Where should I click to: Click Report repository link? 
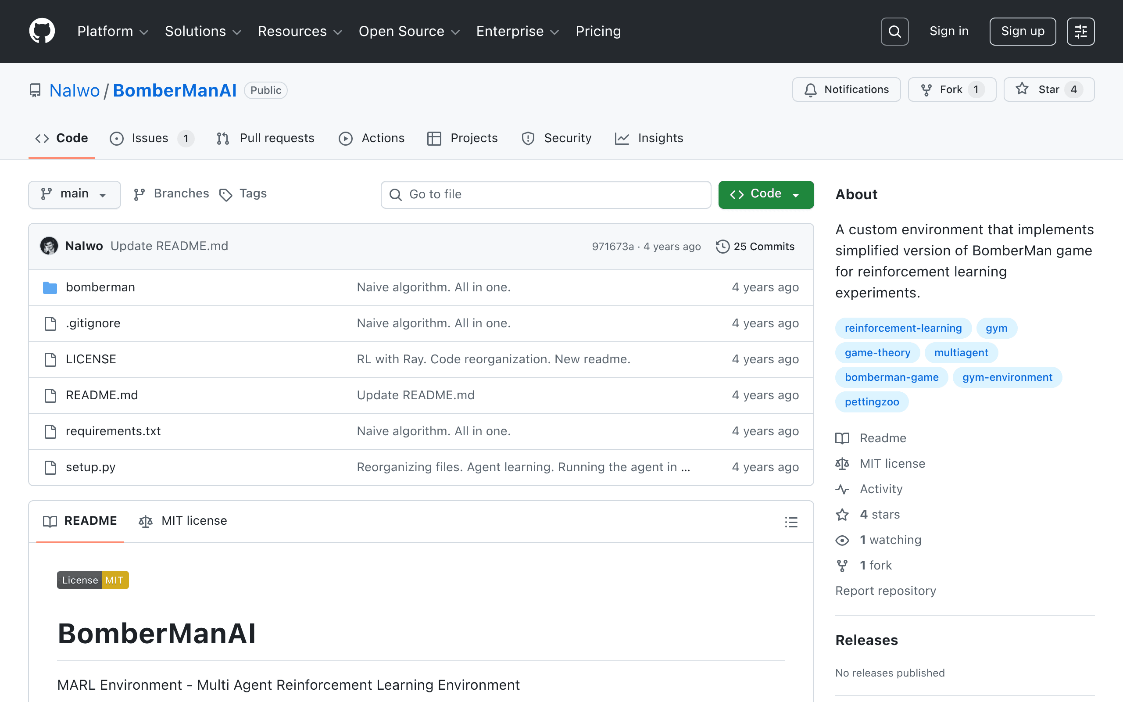885,591
